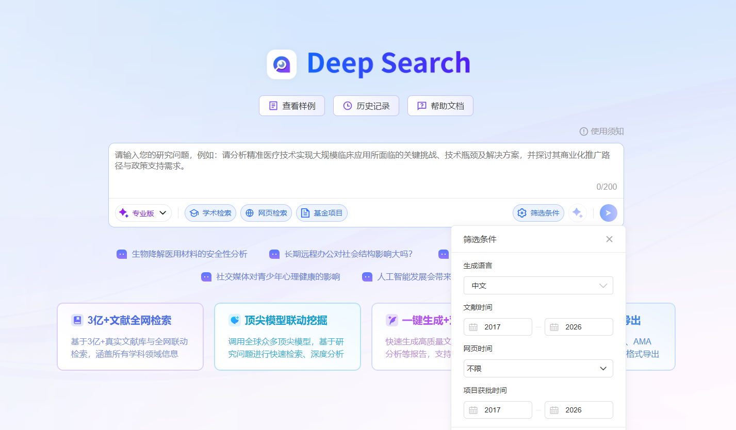Select suggestion 社交媒体对青少年心理健康的影响
The height and width of the screenshot is (430, 736).
[279, 277]
